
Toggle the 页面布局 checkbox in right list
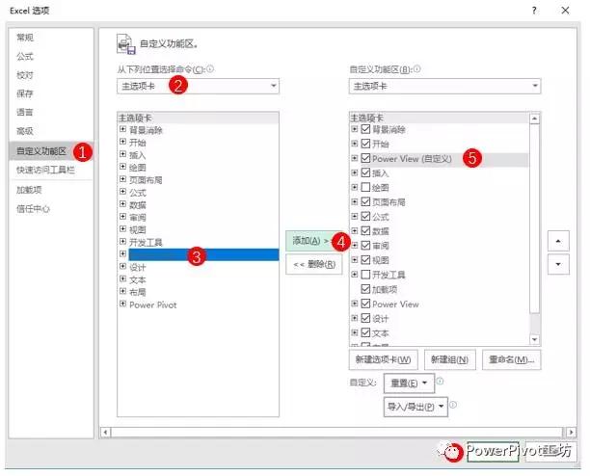click(x=365, y=202)
